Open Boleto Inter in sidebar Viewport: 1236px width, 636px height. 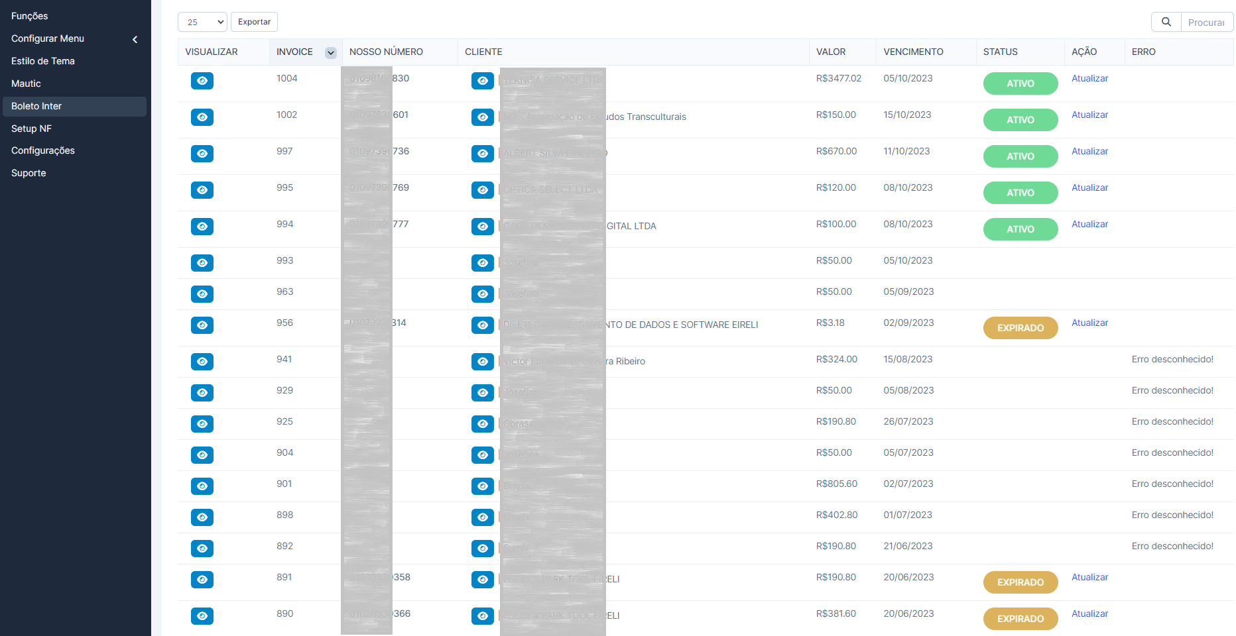point(36,106)
